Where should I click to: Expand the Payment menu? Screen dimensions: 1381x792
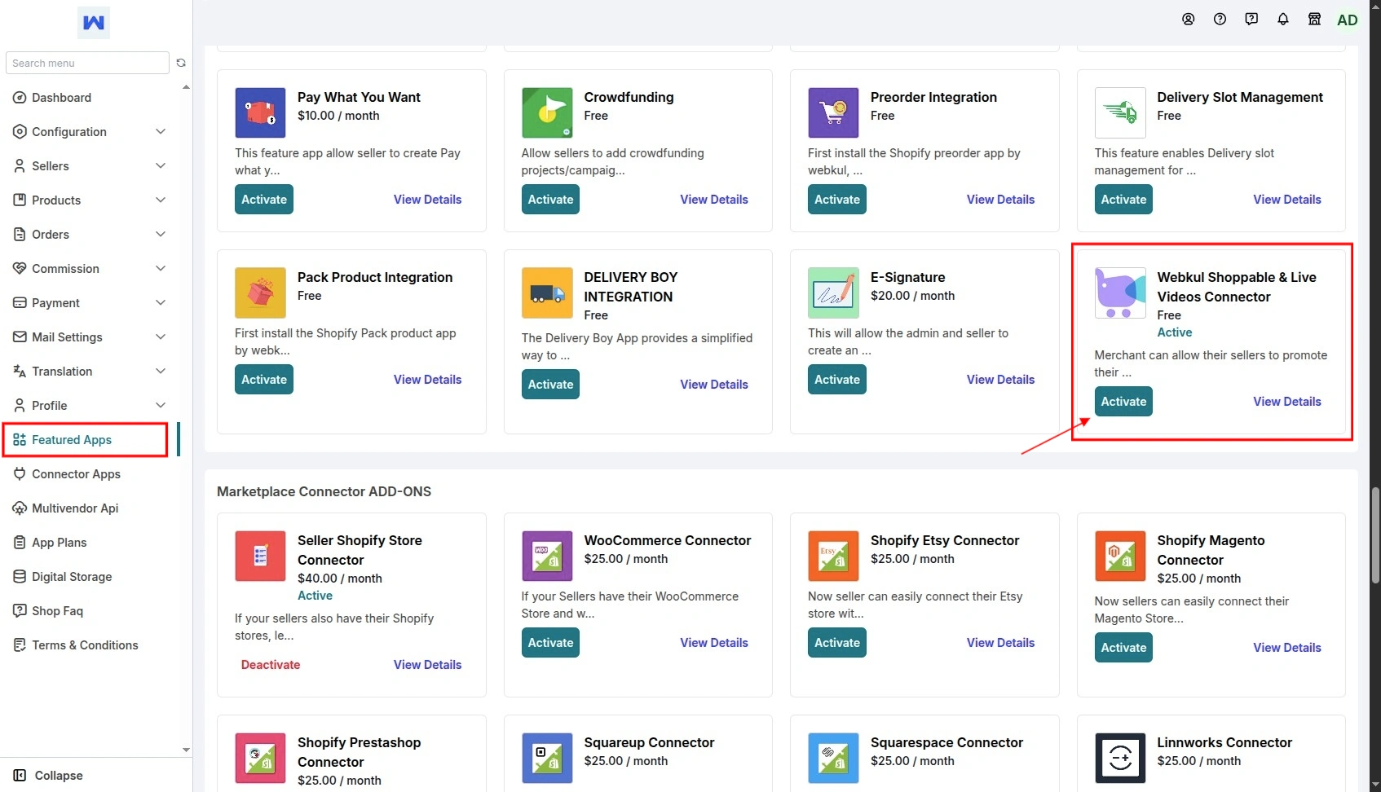click(x=90, y=303)
